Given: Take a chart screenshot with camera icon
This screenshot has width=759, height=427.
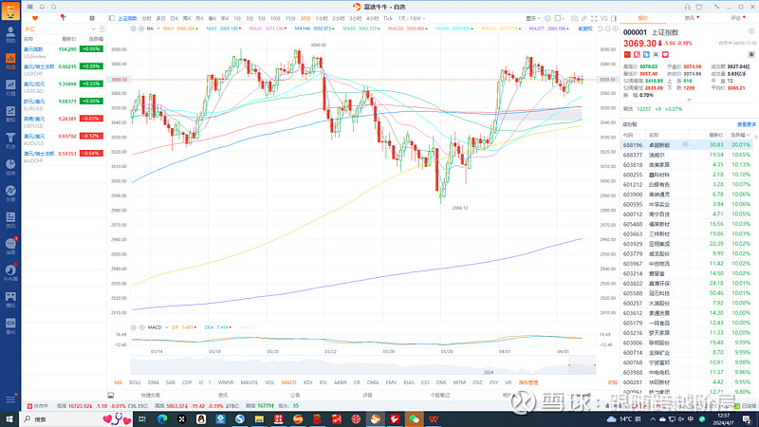Looking at the screenshot, I should [x=574, y=18].
